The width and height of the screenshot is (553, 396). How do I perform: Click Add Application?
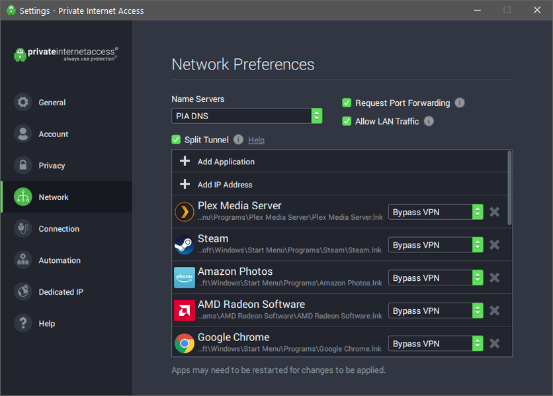[x=226, y=162]
